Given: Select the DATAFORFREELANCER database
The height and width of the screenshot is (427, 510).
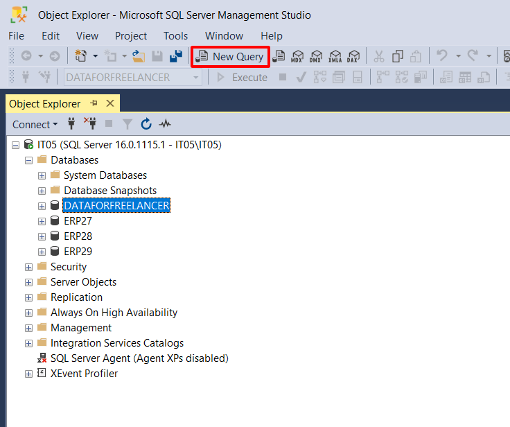Looking at the screenshot, I should (116, 206).
